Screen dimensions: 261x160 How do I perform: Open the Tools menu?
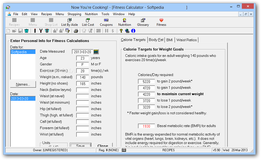coord(105,14)
